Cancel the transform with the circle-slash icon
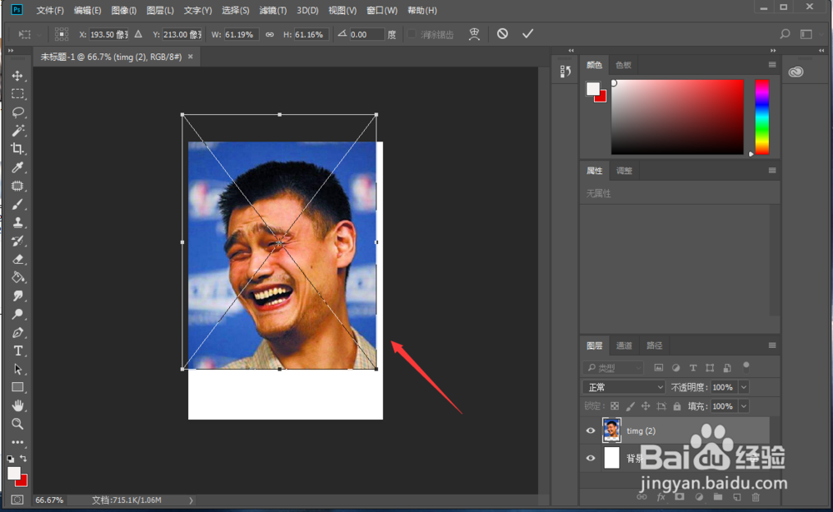Viewport: 833px width, 512px height. [502, 34]
